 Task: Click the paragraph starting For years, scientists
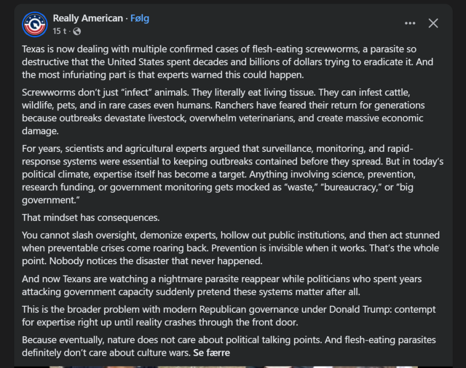[x=232, y=174]
